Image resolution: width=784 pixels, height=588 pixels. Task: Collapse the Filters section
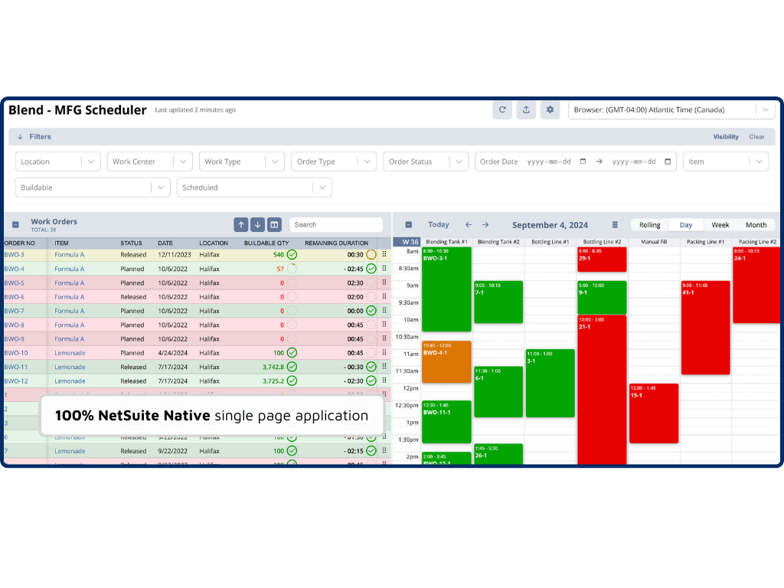pos(20,137)
